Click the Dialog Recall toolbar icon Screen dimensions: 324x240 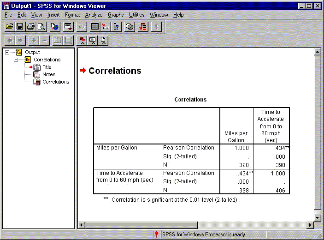pyautogui.click(x=68, y=27)
